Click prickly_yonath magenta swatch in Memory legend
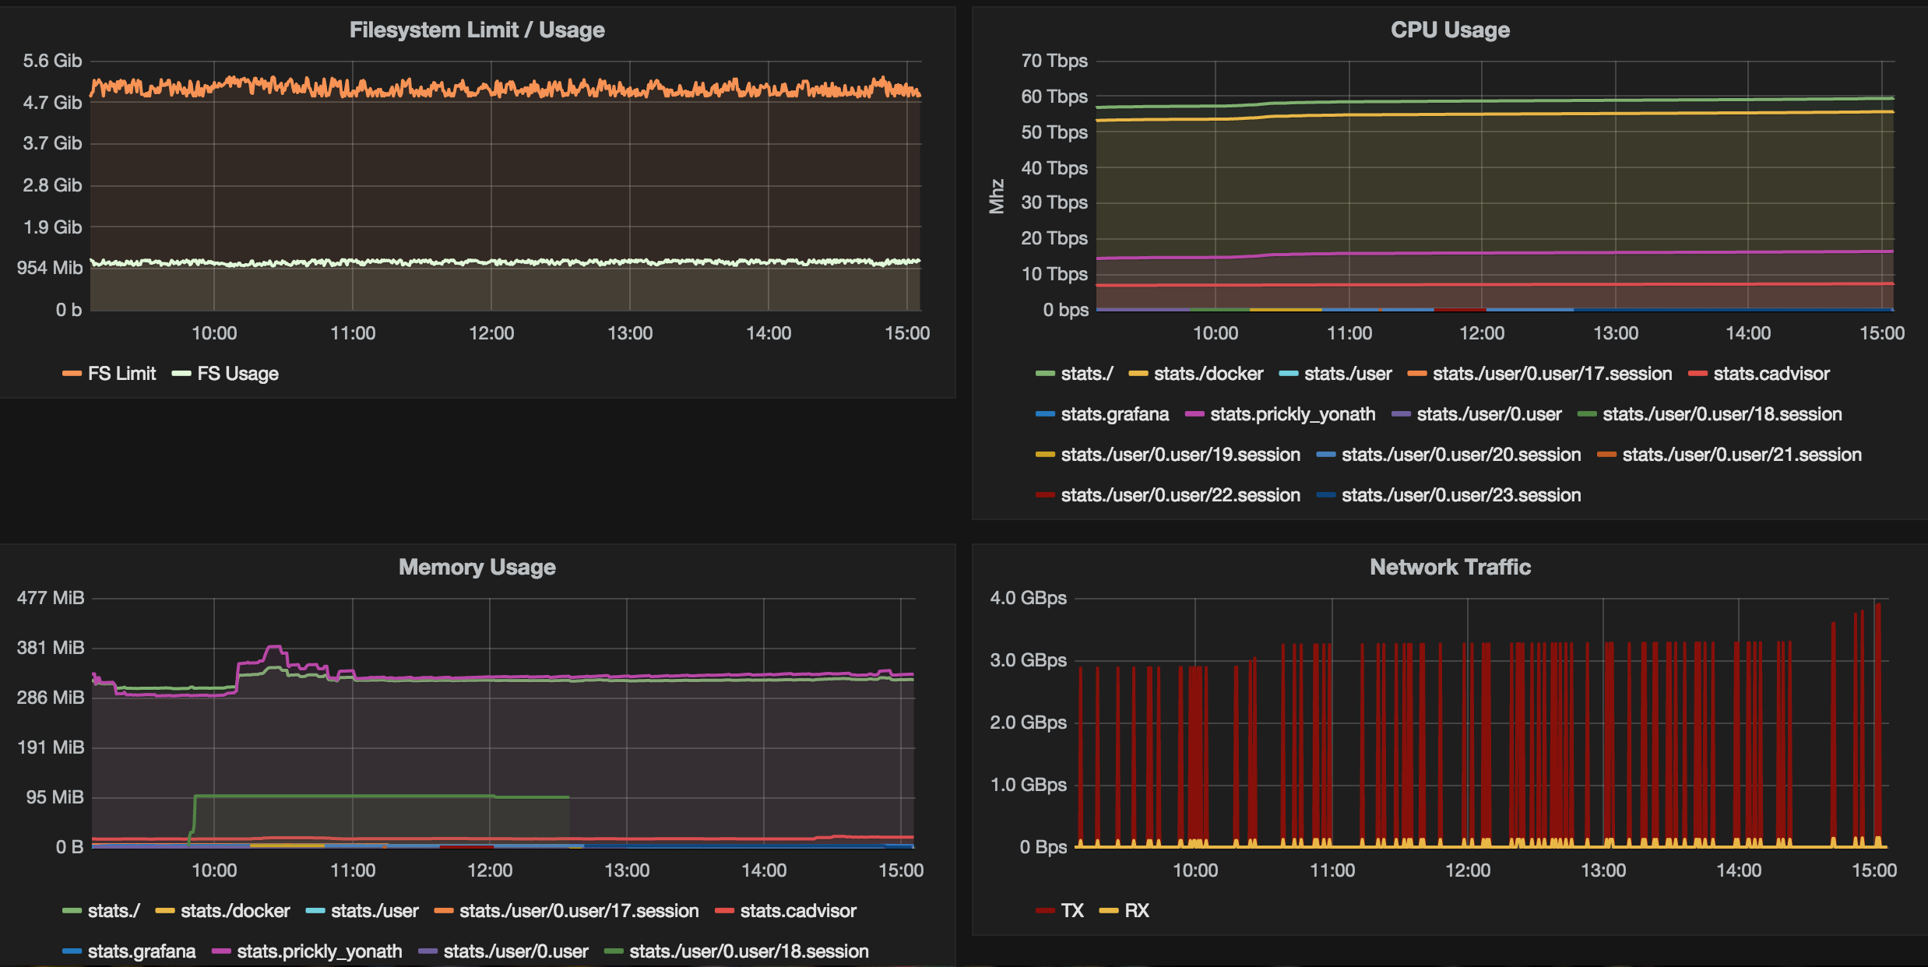This screenshot has height=967, width=1928. (x=221, y=951)
